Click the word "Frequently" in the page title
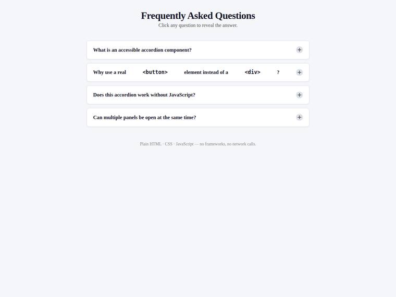396x297 pixels. 163,16
